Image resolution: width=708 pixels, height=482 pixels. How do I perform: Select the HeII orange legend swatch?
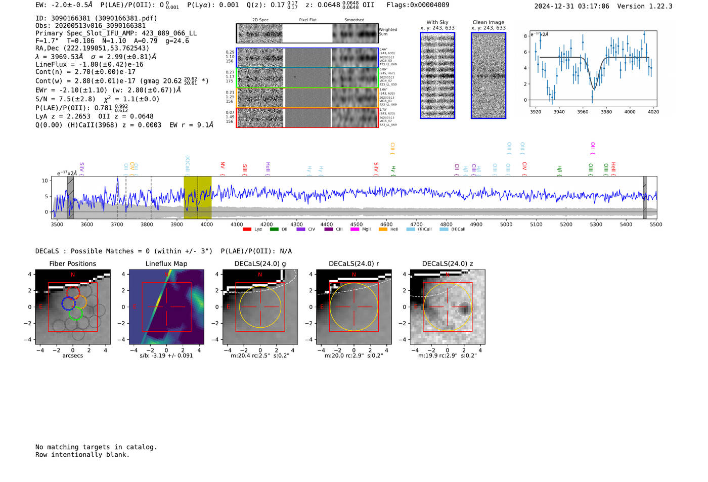click(x=383, y=230)
